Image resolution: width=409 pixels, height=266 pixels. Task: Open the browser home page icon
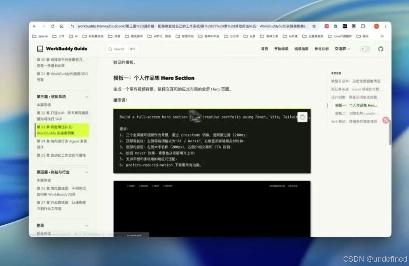pyautogui.click(x=61, y=26)
